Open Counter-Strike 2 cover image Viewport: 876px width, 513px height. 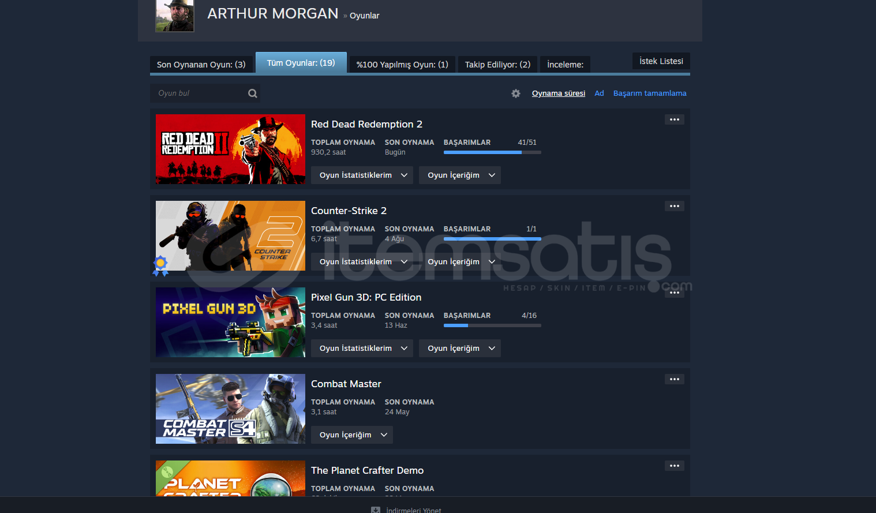pyautogui.click(x=230, y=235)
